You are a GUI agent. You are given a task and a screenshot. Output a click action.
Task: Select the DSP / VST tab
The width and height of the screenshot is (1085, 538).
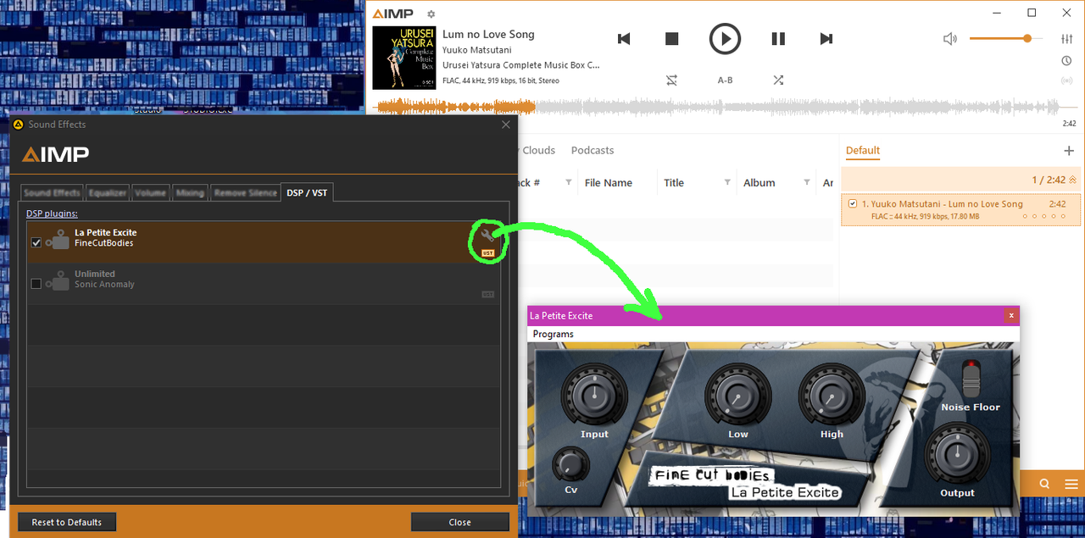[307, 193]
